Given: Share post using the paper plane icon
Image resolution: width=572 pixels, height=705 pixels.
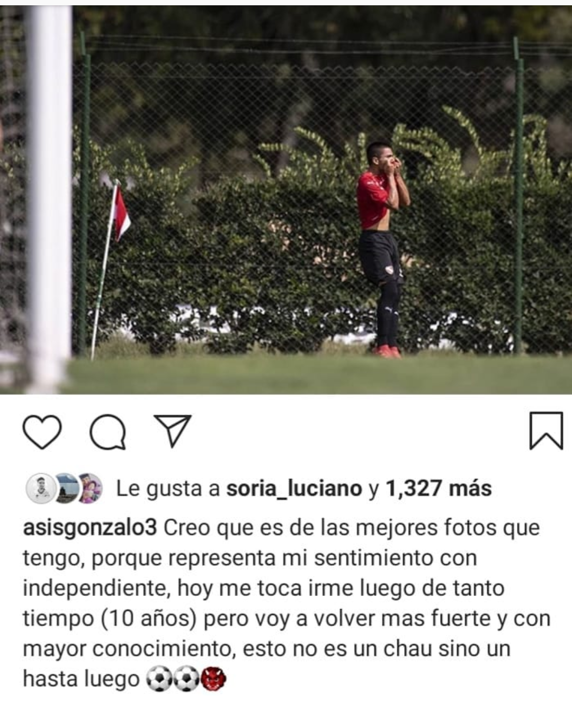Looking at the screenshot, I should 173,430.
